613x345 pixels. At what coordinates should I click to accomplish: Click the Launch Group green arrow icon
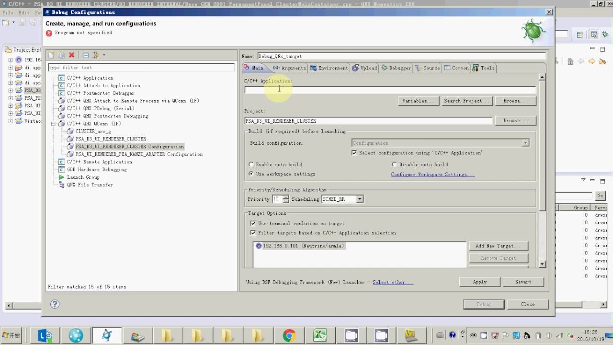[61, 177]
